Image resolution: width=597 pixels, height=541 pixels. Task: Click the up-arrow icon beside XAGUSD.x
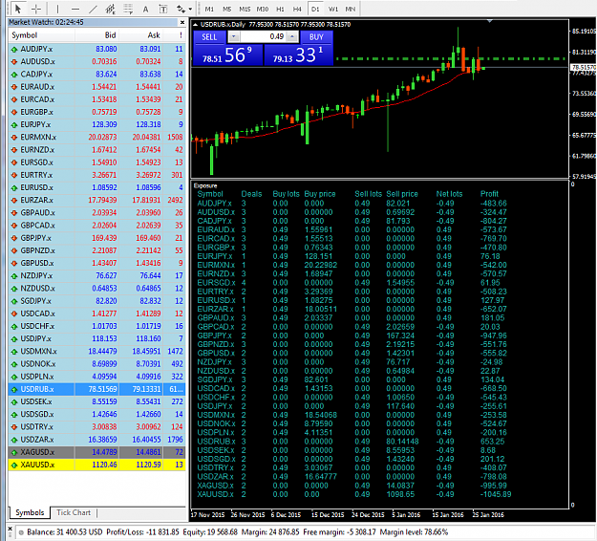point(14,452)
